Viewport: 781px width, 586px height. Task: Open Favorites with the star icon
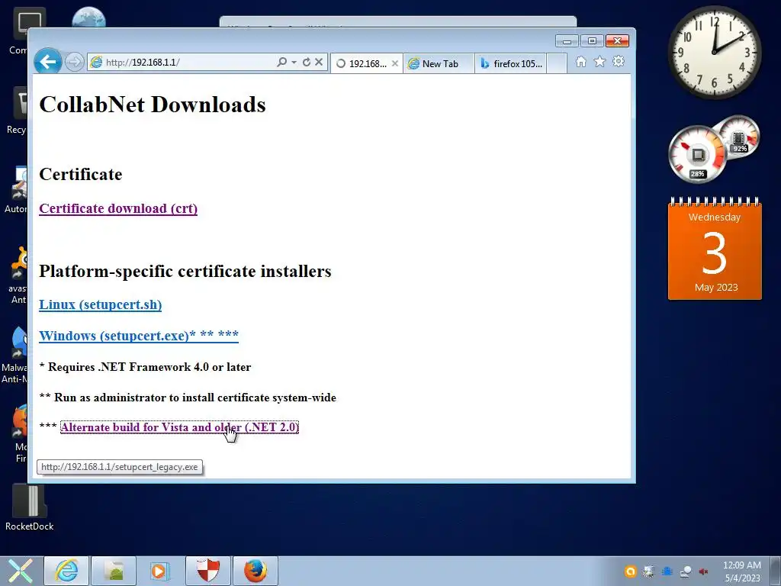(599, 62)
